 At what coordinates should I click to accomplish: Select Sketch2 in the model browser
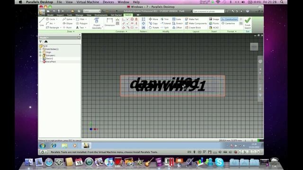48,59
